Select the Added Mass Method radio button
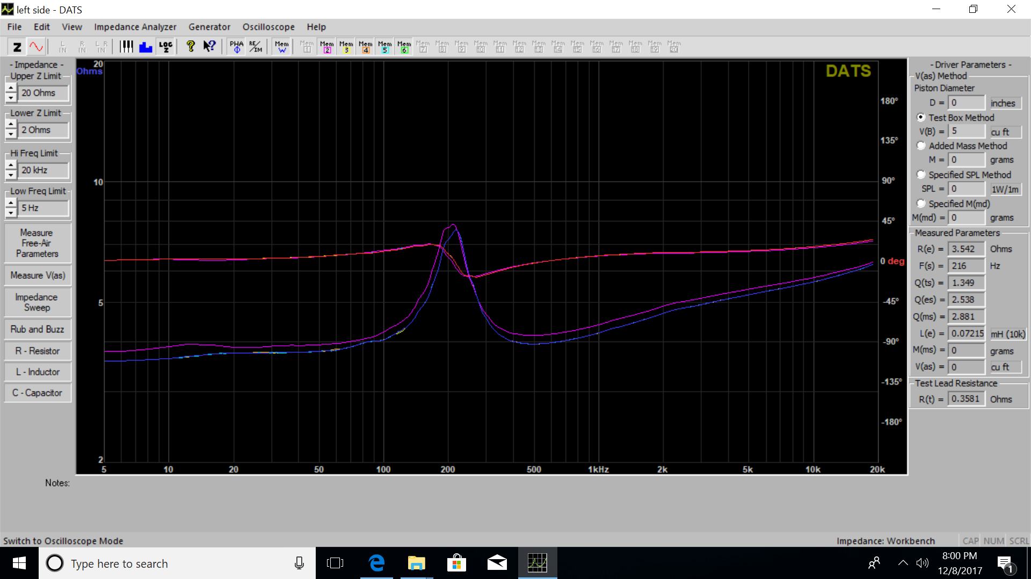 tap(921, 146)
